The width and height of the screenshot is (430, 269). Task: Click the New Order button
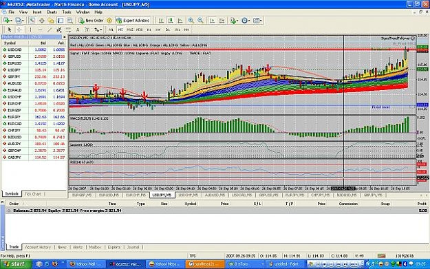[x=92, y=20]
